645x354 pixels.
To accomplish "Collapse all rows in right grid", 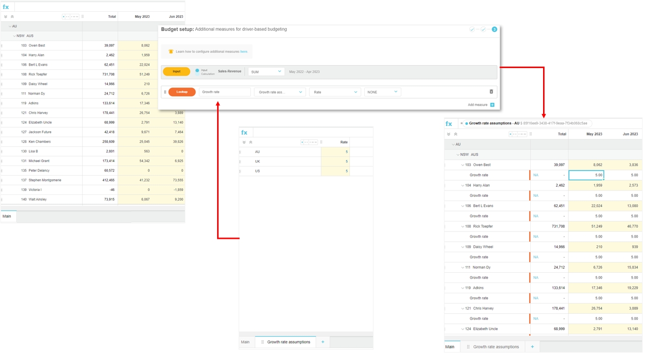I will (455, 134).
